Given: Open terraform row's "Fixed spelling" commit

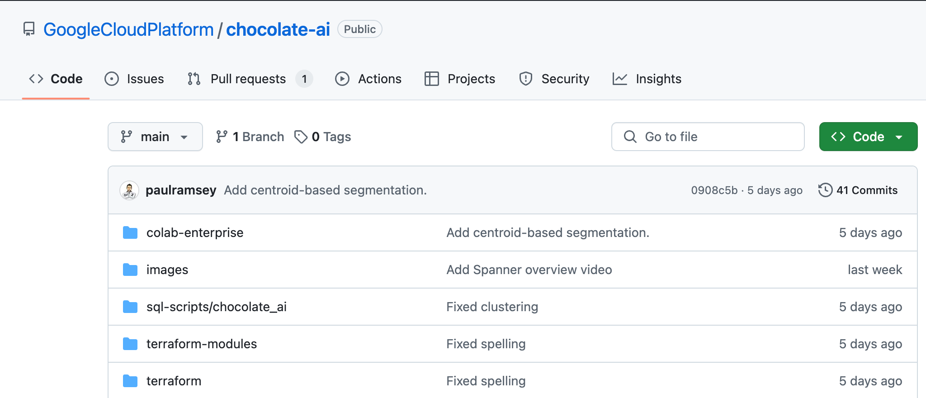Looking at the screenshot, I should pos(486,381).
